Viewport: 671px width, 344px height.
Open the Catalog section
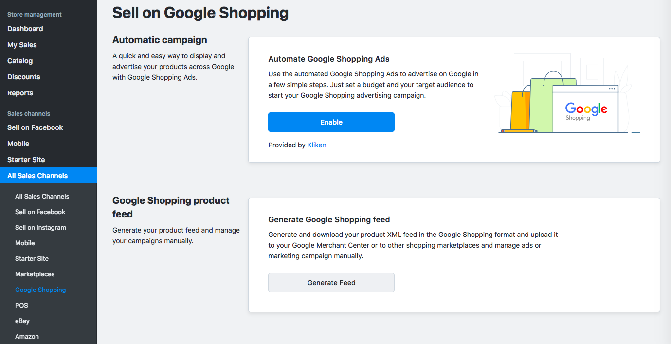point(20,61)
